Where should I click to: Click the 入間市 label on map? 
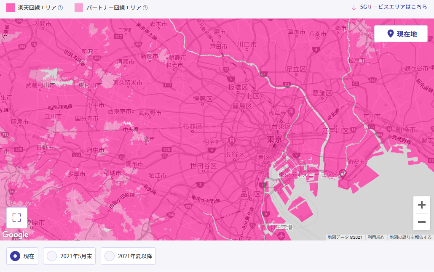tap(43, 24)
